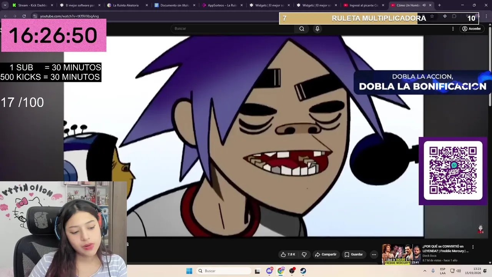The image size is (492, 277).
Task: Bookmark this page with the star icon
Action: 432,16
